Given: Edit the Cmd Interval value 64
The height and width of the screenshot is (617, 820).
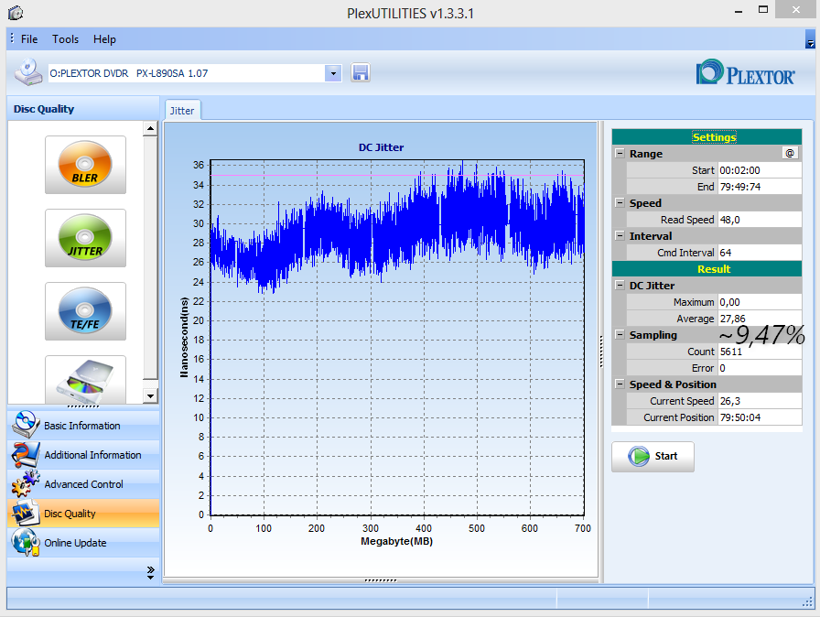Looking at the screenshot, I should pos(760,253).
